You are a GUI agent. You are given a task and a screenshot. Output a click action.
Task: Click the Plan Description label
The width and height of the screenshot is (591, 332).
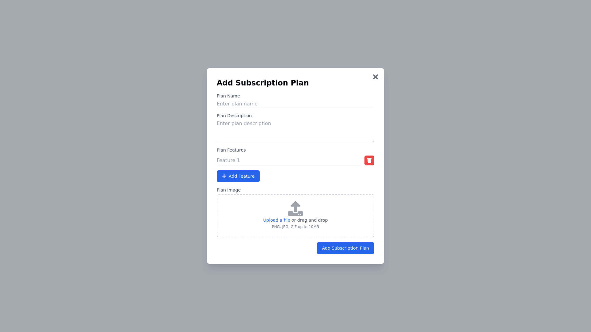tap(234, 116)
